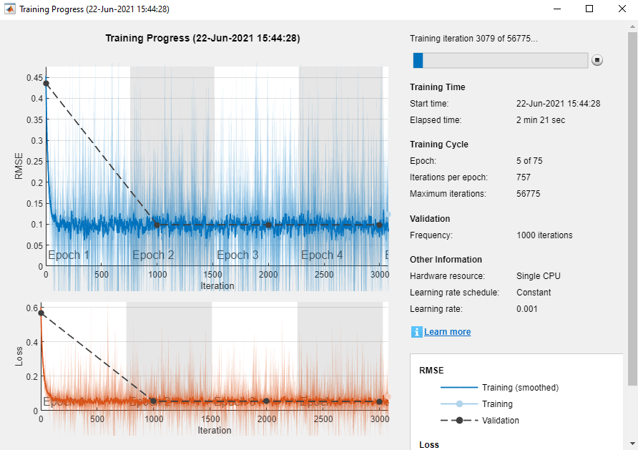This screenshot has width=638, height=450.
Task: Click the Training (smoothed) legend entry
Action: pos(499,388)
